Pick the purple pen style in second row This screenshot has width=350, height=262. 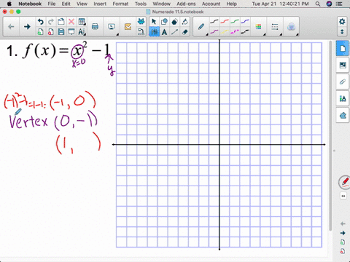coord(214,32)
